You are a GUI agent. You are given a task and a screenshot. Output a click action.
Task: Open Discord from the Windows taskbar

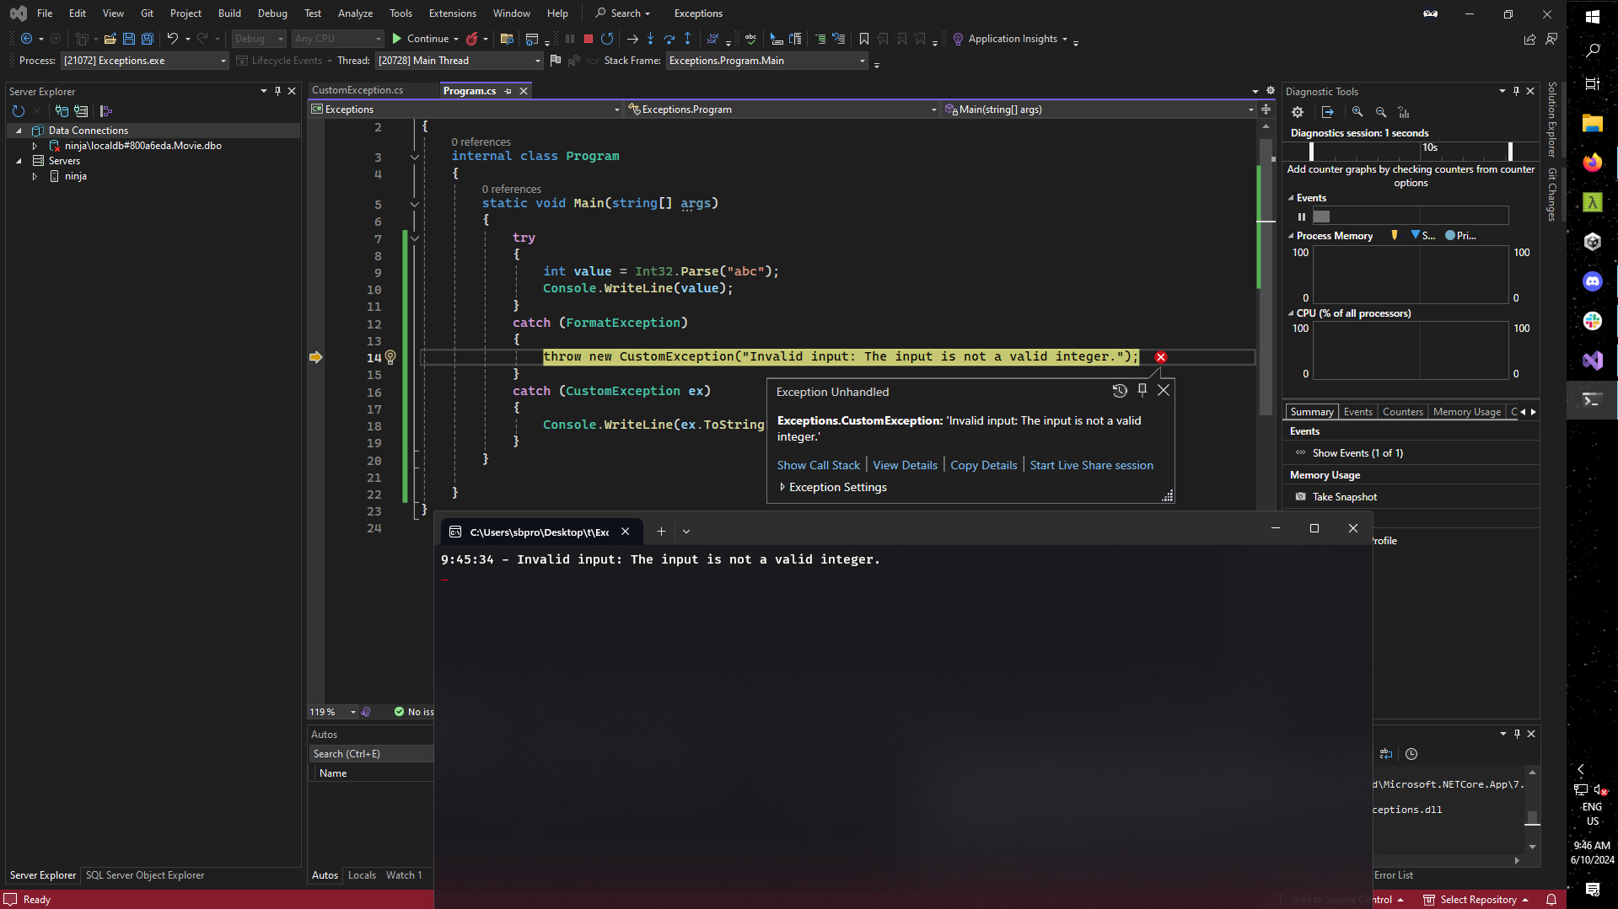click(x=1592, y=281)
